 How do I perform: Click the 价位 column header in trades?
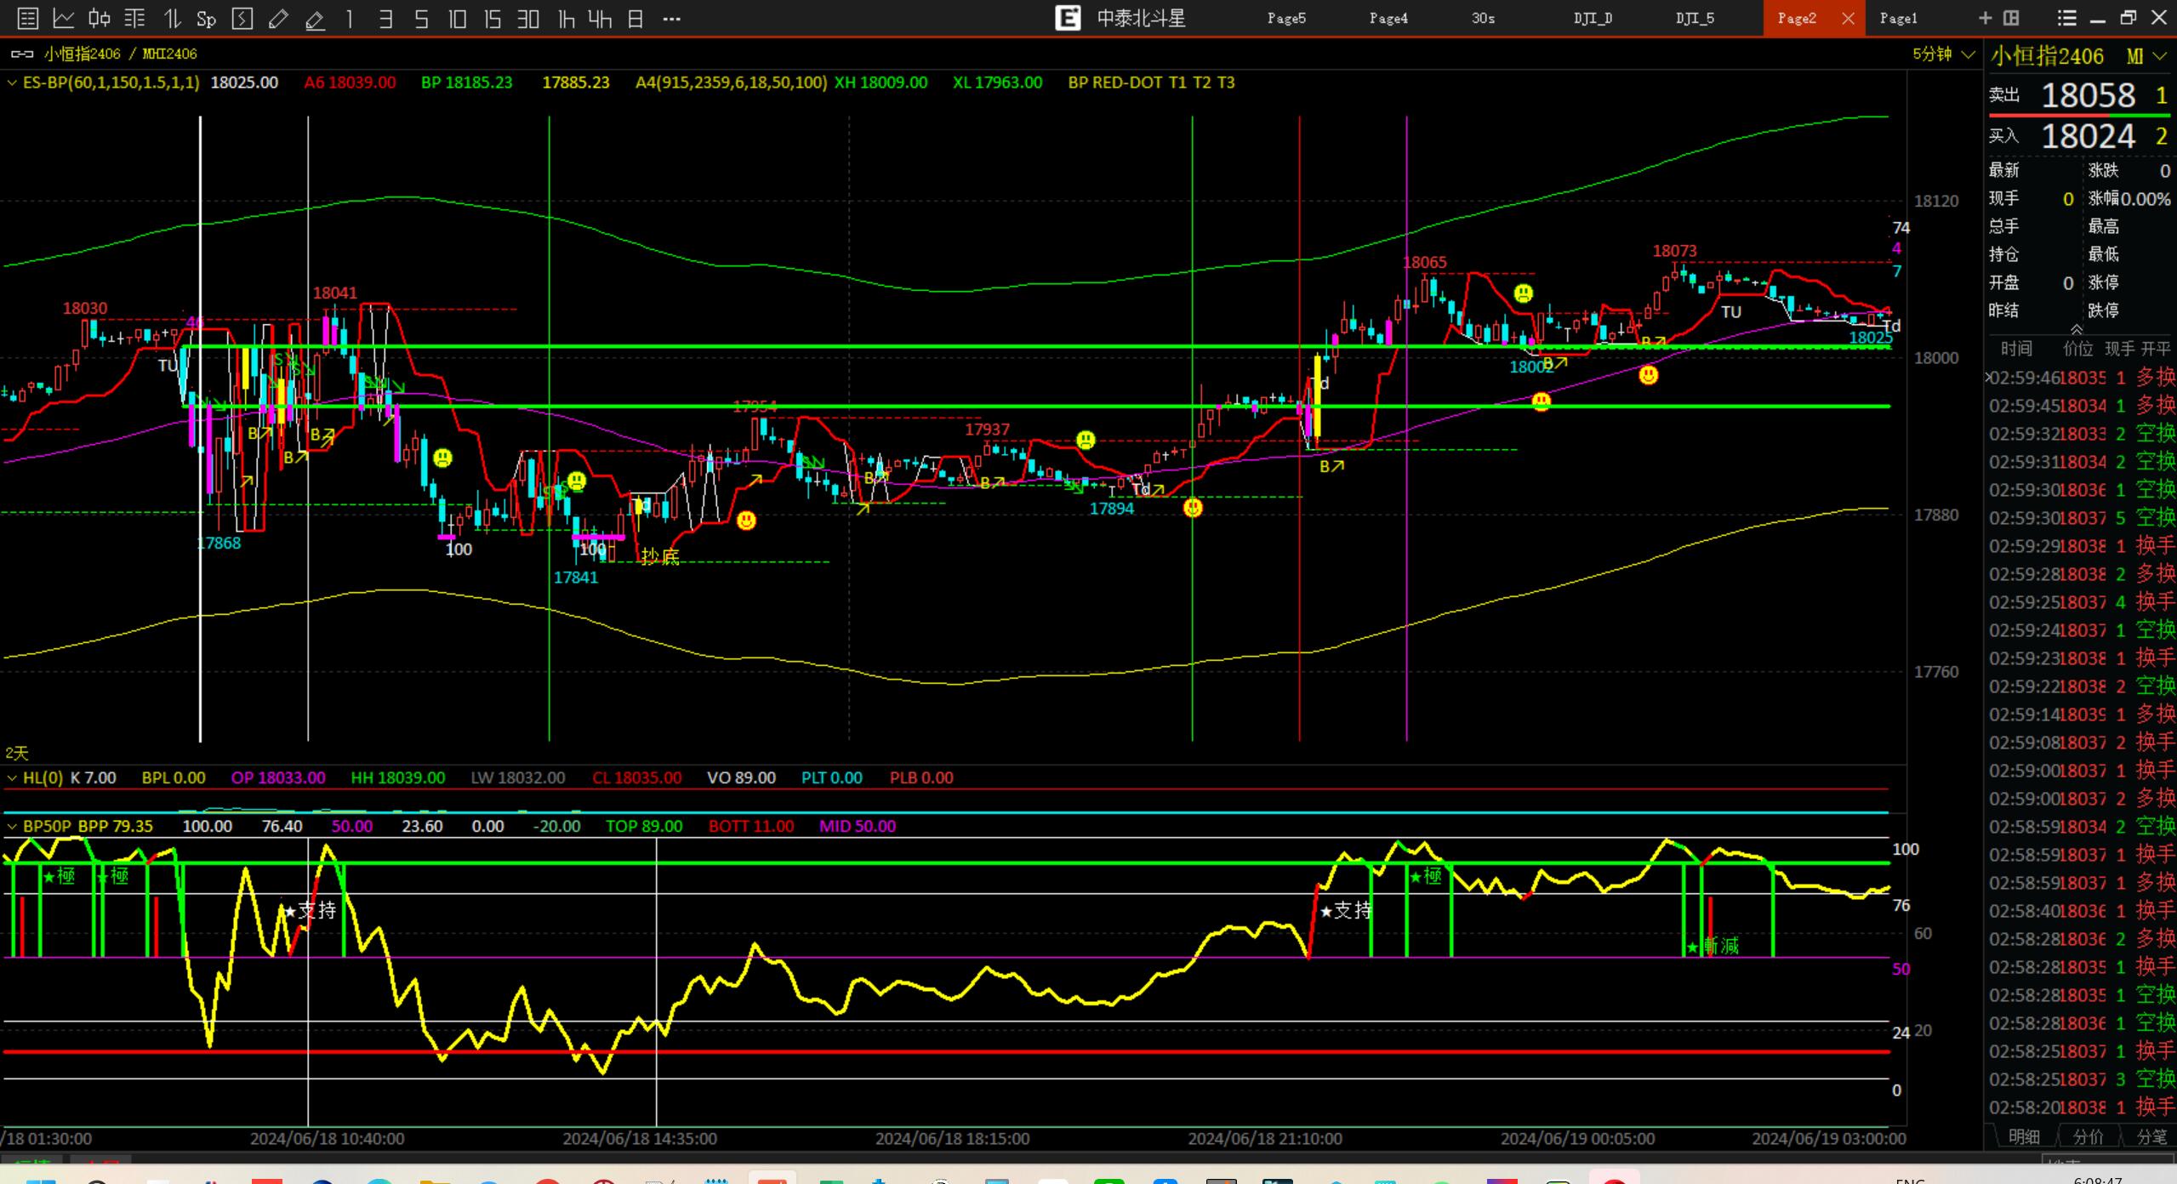(x=2077, y=348)
